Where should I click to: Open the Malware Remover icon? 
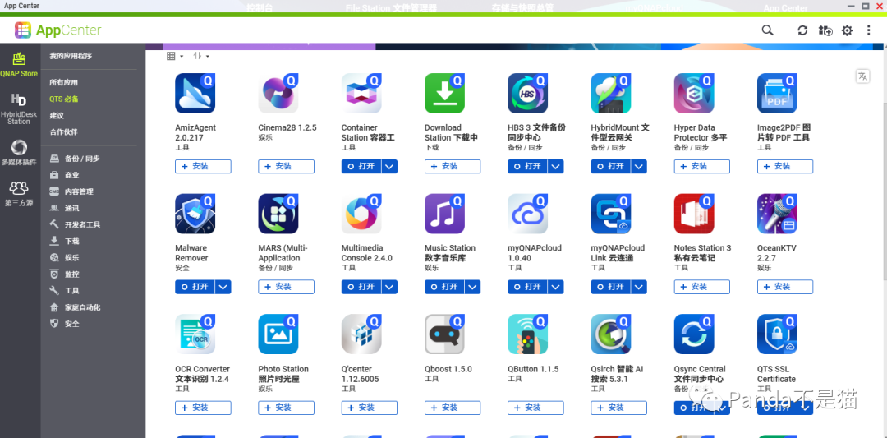195,214
